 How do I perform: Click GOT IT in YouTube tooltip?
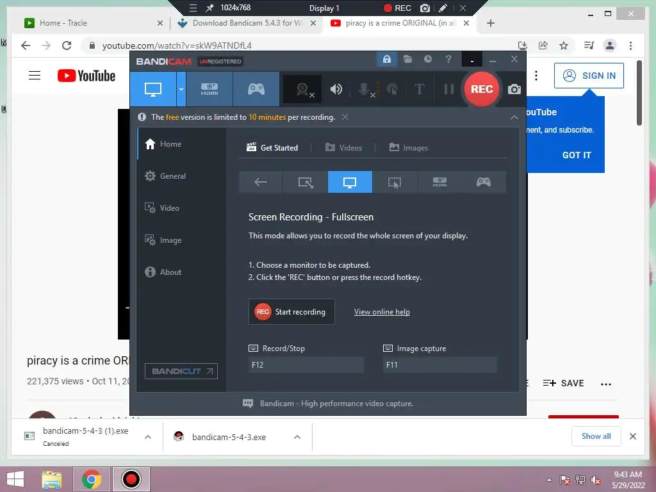[577, 155]
